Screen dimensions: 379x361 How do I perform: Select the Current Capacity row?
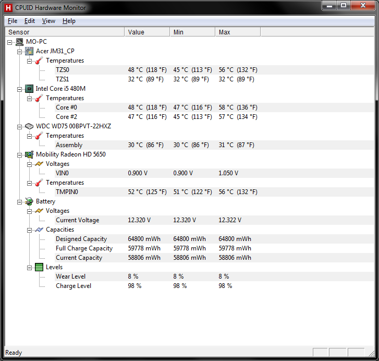point(214,258)
